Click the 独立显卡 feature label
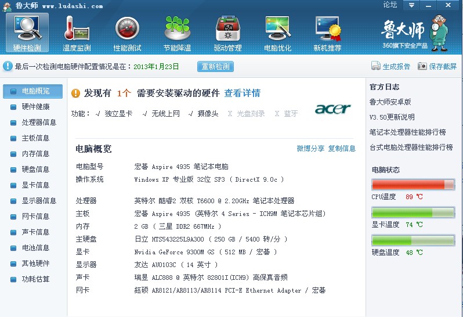 [x=118, y=113]
